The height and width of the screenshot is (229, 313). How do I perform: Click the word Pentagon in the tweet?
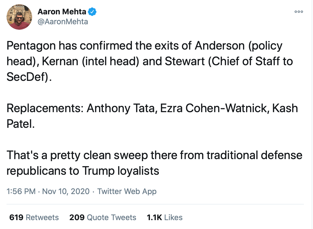[31, 46]
